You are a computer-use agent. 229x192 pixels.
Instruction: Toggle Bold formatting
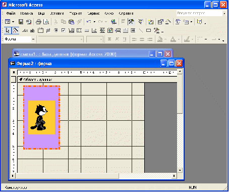tap(109, 39)
